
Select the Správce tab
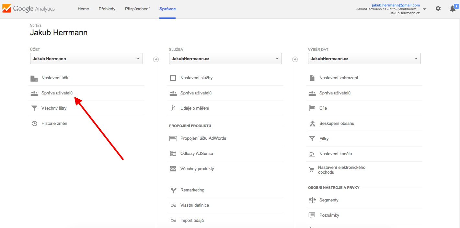167,9
